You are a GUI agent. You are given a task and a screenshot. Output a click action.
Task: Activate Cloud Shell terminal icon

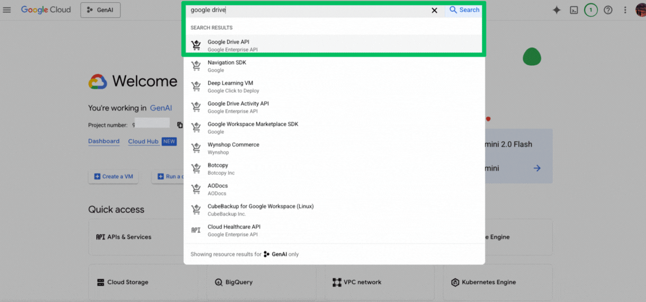tap(573, 10)
